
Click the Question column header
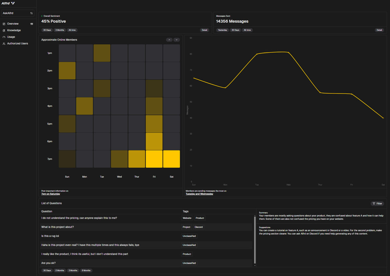click(x=47, y=211)
